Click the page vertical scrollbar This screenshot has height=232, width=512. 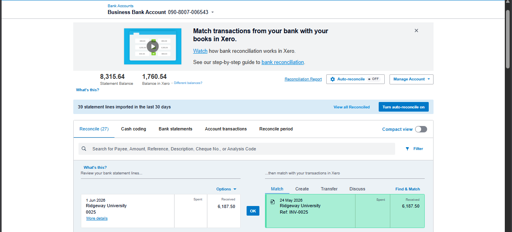point(508,39)
